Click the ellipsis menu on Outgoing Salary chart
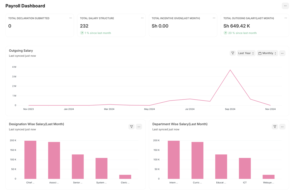Image resolution: width=299 pixels, height=193 pixels. 282,53
